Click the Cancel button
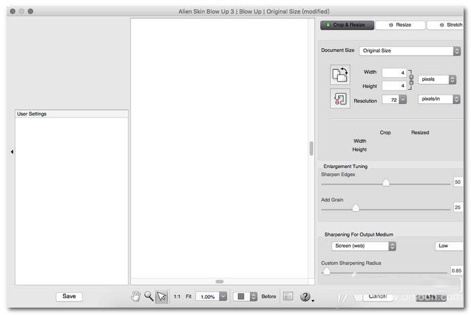 point(378,296)
